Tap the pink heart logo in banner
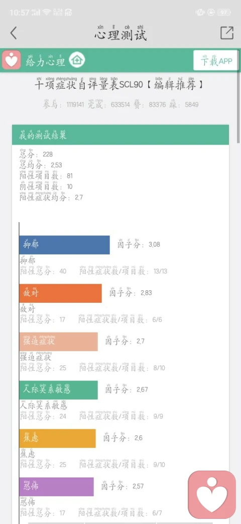Viewport: 241px width, 524px height. tap(12, 60)
